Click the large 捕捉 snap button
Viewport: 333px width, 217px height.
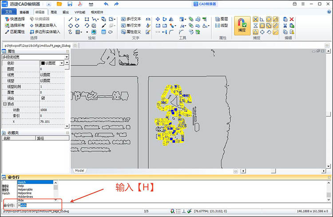[241, 25]
